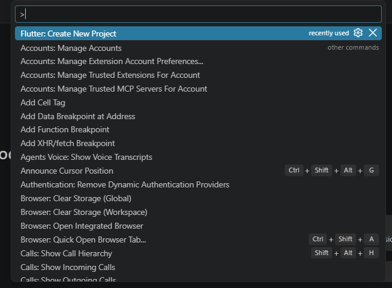Run Browser: Open Integrated Browser

pos(198,226)
